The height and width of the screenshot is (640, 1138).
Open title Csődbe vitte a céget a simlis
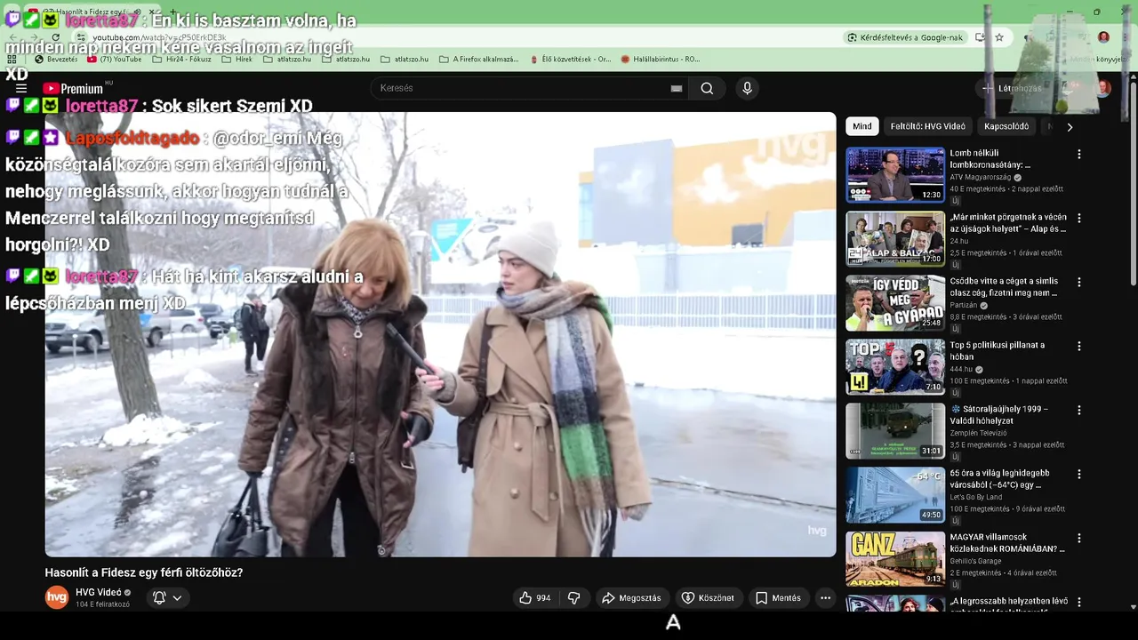tap(1004, 286)
